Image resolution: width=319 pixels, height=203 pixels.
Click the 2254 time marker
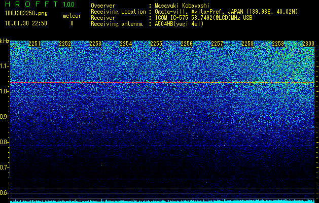pos(126,44)
